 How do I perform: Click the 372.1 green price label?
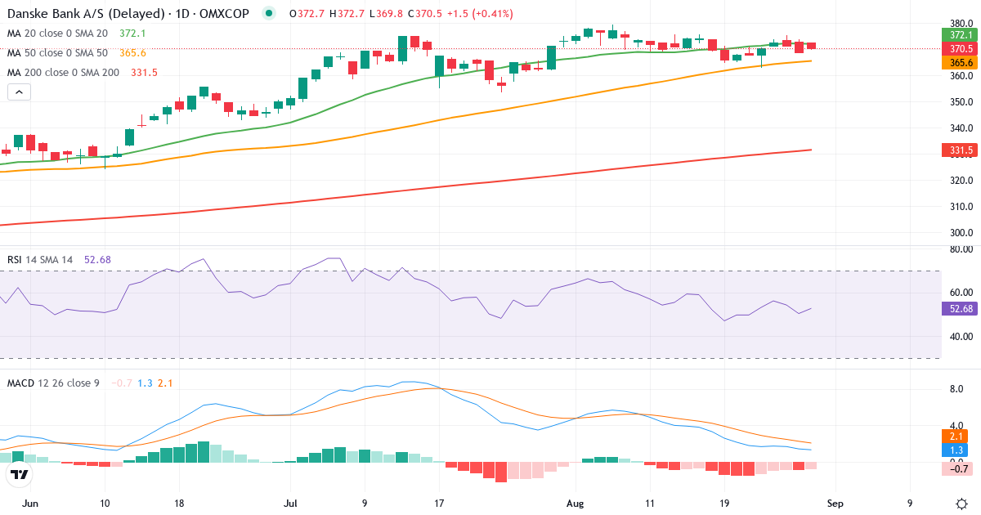click(x=961, y=34)
